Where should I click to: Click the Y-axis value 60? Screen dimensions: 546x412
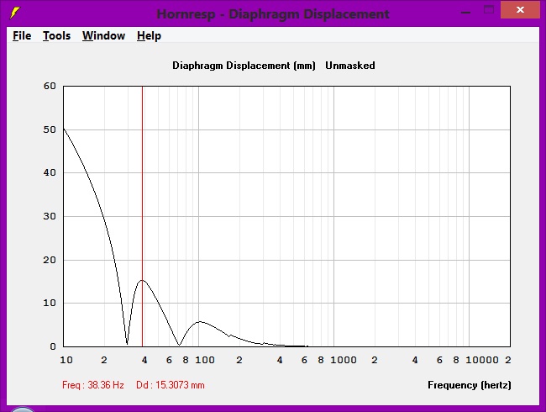(x=50, y=86)
